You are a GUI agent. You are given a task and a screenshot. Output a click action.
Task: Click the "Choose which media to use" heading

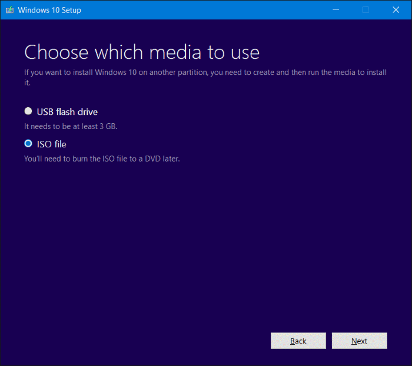point(141,52)
